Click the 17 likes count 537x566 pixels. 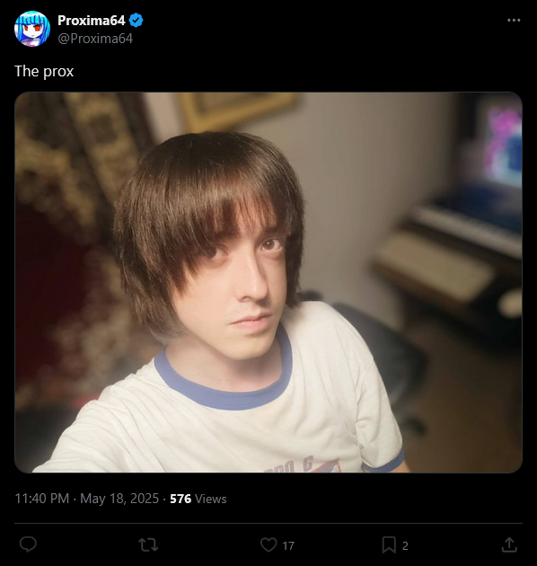[288, 546]
